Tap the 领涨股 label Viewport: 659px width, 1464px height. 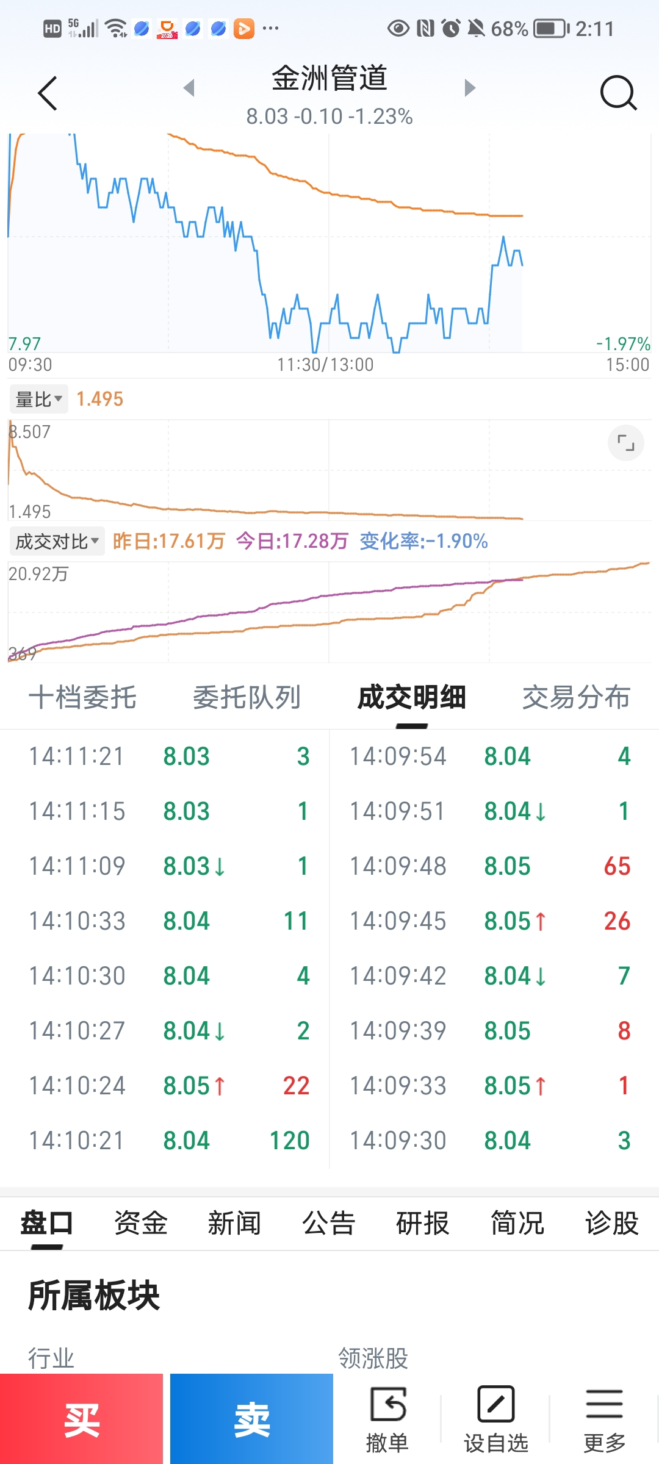373,1358
